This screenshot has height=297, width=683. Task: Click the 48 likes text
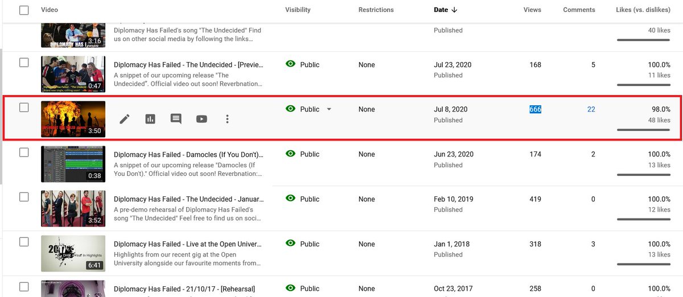(x=659, y=120)
